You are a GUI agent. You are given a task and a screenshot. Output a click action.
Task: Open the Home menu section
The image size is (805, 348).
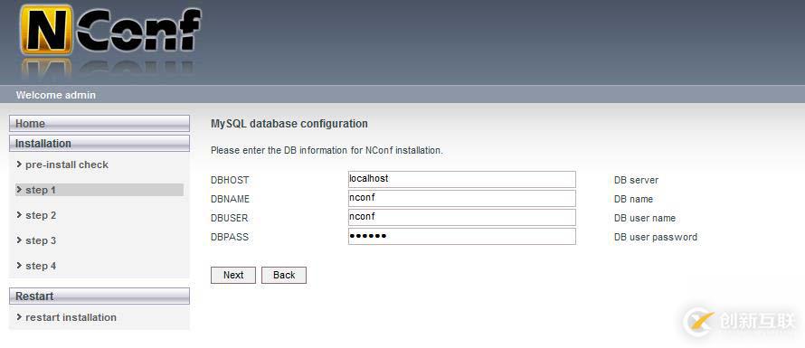tap(99, 123)
